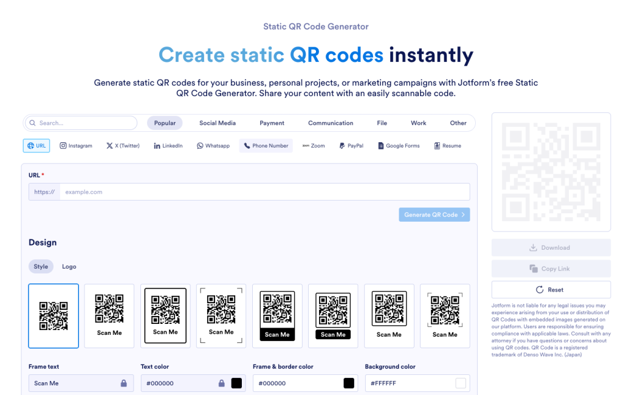Choose the Instagram icon
632x395 pixels.
coord(63,145)
